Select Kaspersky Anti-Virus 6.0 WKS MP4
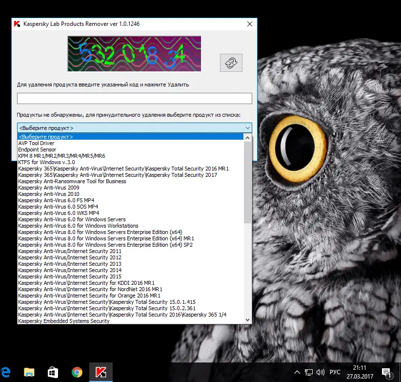401x382 pixels. pyautogui.click(x=130, y=213)
